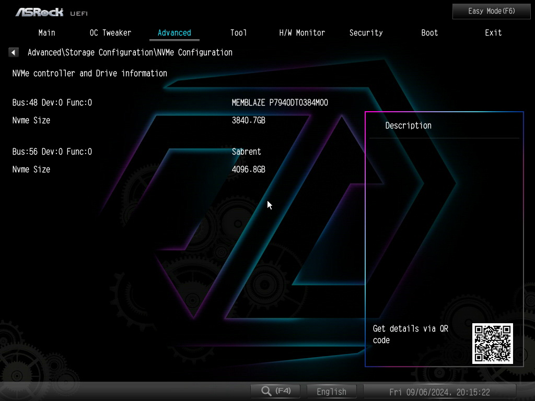Click the 3840.7GB size value
The height and width of the screenshot is (401, 535).
(248, 121)
